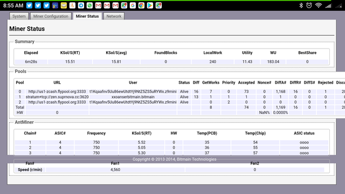
Task: Select the Miner Status tab
Action: click(x=87, y=16)
